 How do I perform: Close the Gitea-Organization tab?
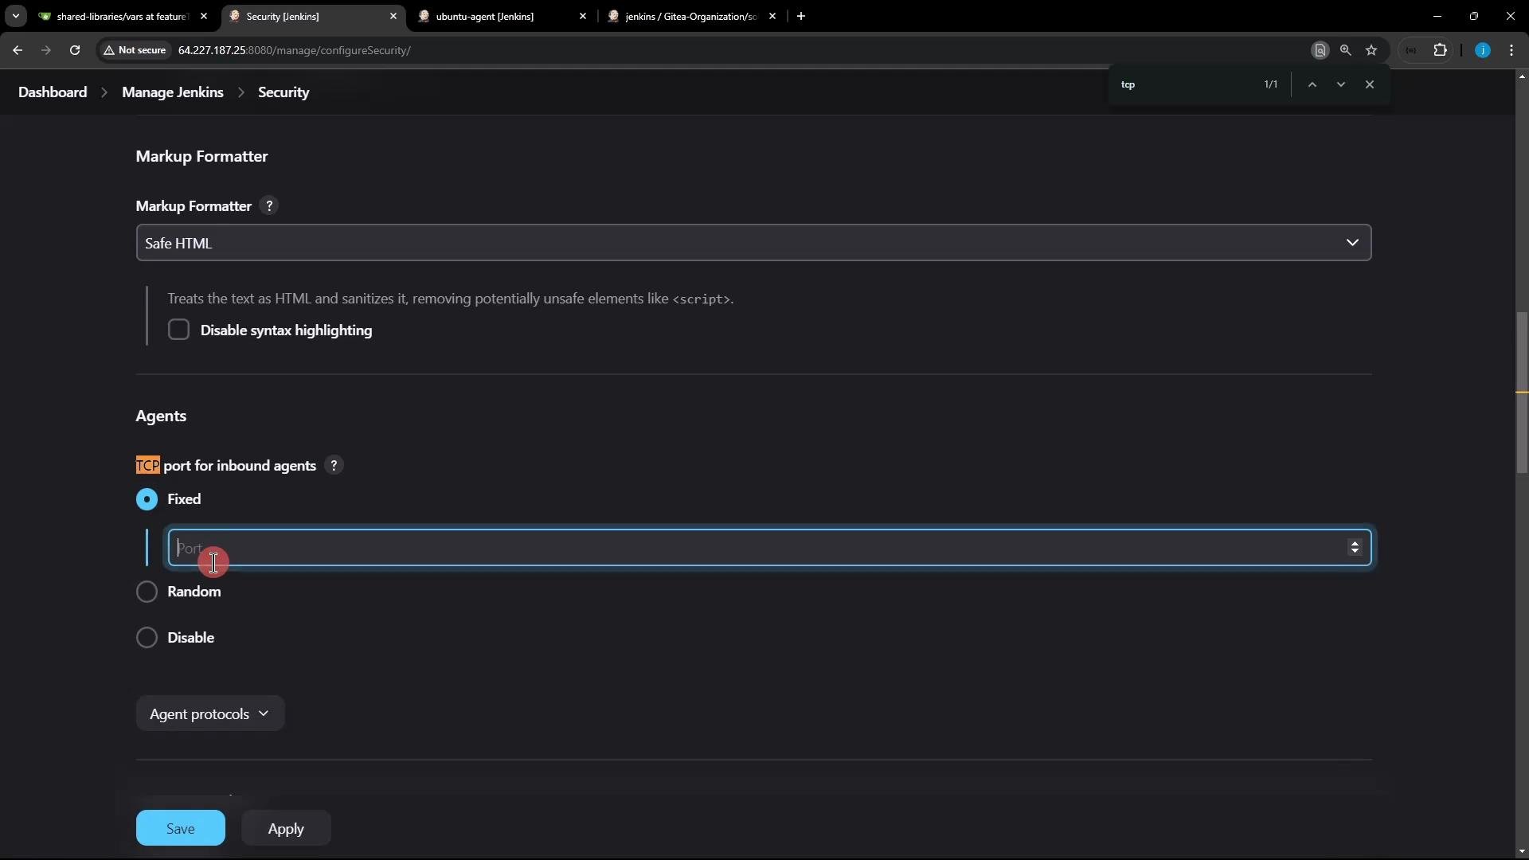point(772,16)
